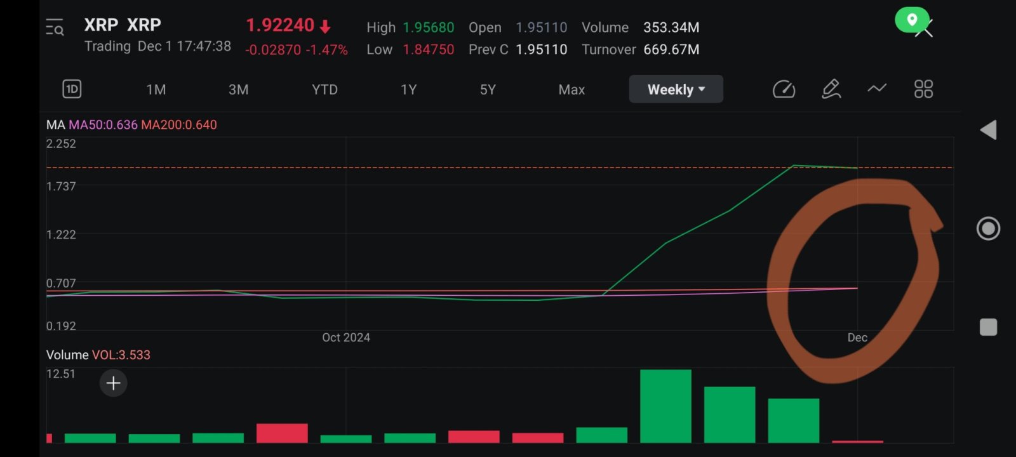Tap the XRP symbol title

[x=123, y=25]
